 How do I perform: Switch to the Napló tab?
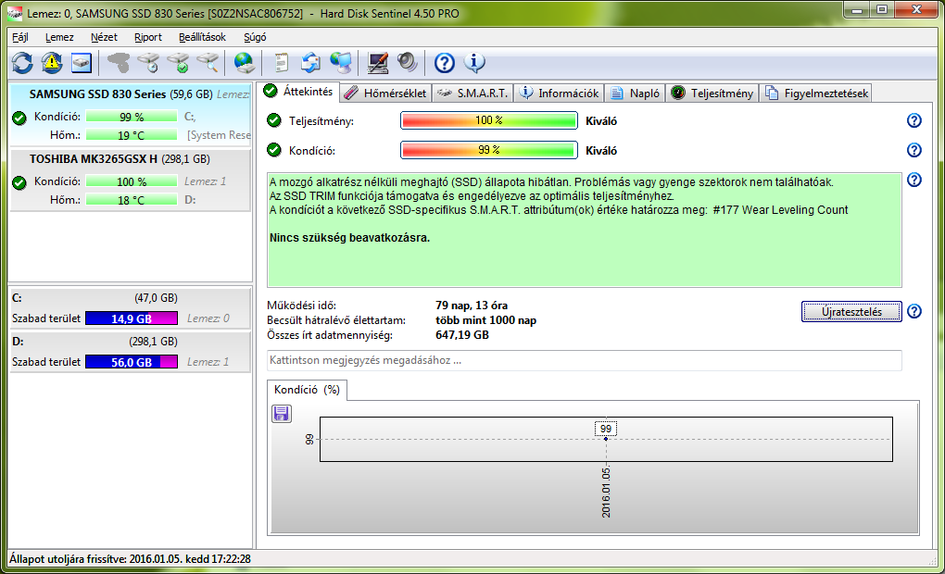click(x=636, y=94)
